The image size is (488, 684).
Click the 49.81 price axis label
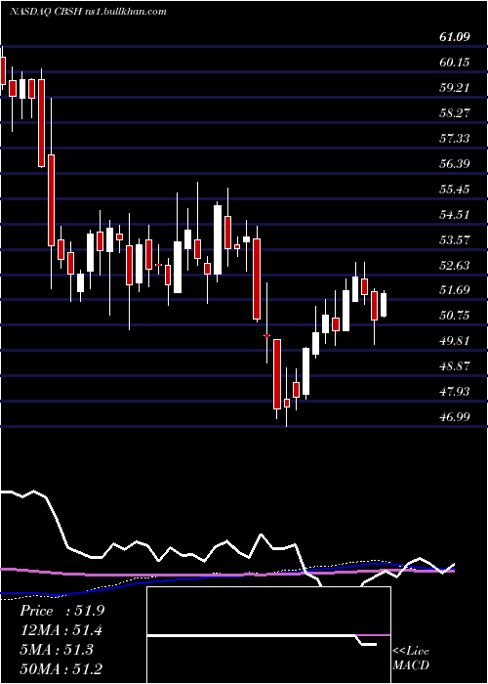click(455, 341)
